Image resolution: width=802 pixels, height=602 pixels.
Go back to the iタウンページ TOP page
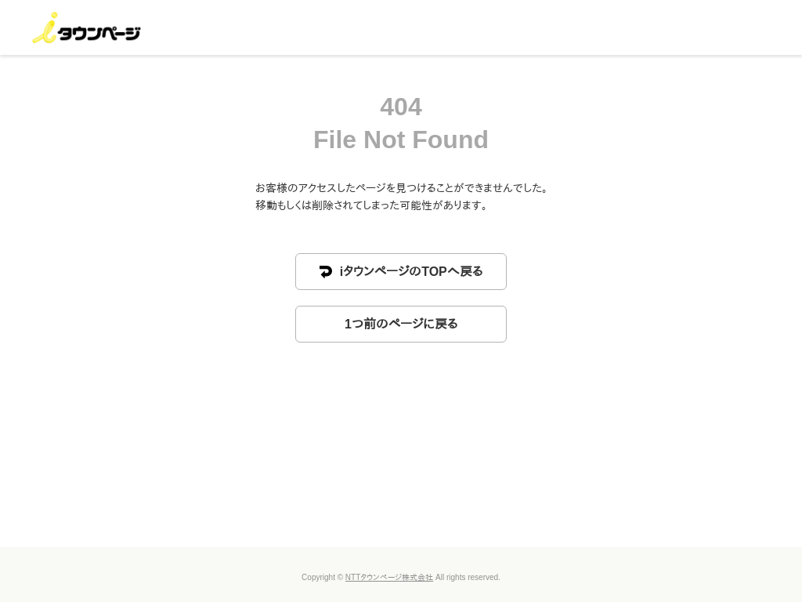401,272
